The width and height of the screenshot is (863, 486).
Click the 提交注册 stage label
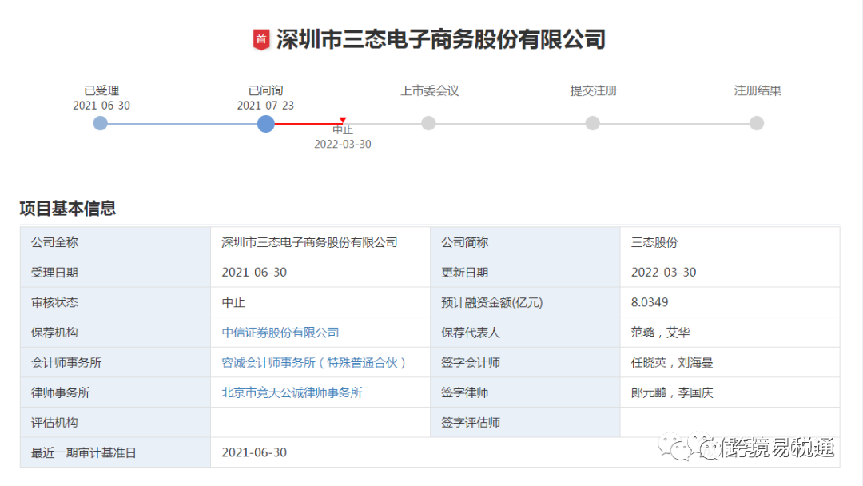coord(593,90)
